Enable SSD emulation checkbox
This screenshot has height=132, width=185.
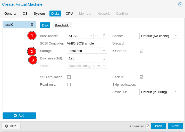[69, 77]
